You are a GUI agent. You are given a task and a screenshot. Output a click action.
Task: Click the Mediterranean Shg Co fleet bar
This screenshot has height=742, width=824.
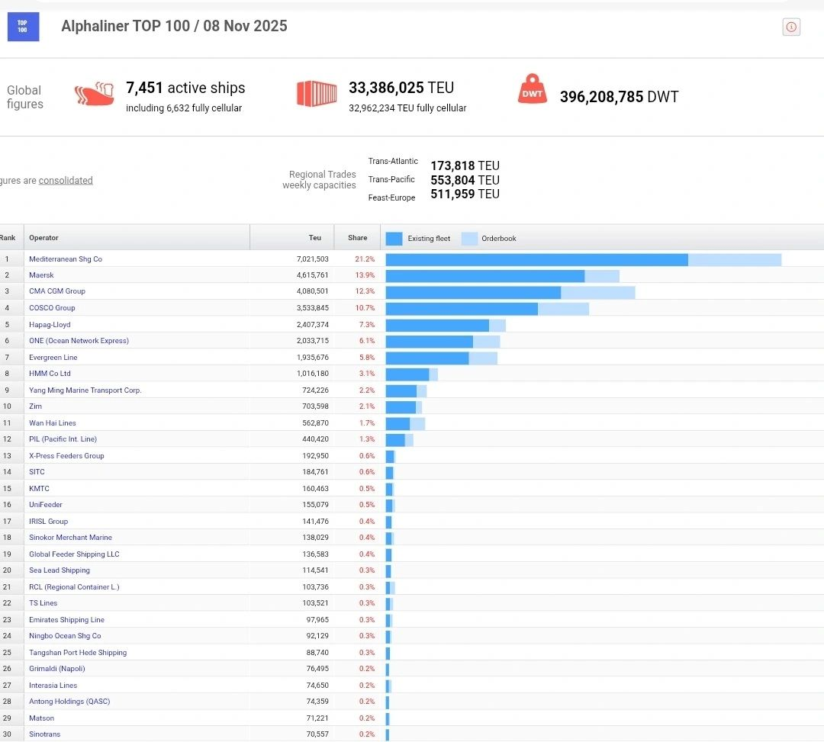click(536, 260)
